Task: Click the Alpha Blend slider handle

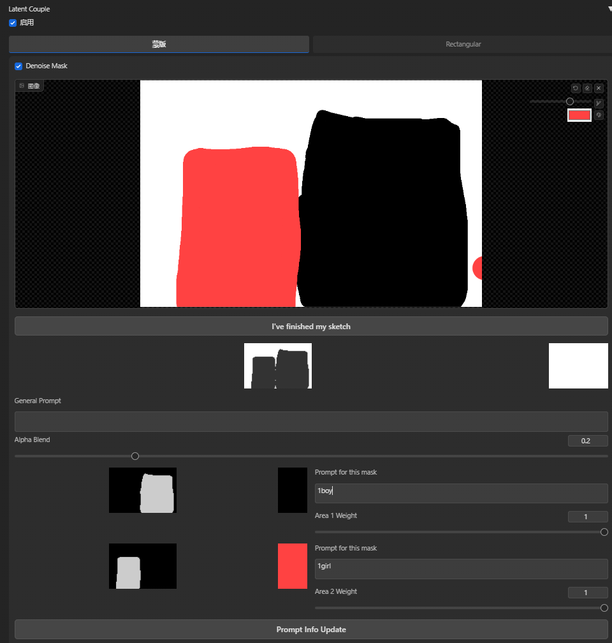Action: (135, 456)
